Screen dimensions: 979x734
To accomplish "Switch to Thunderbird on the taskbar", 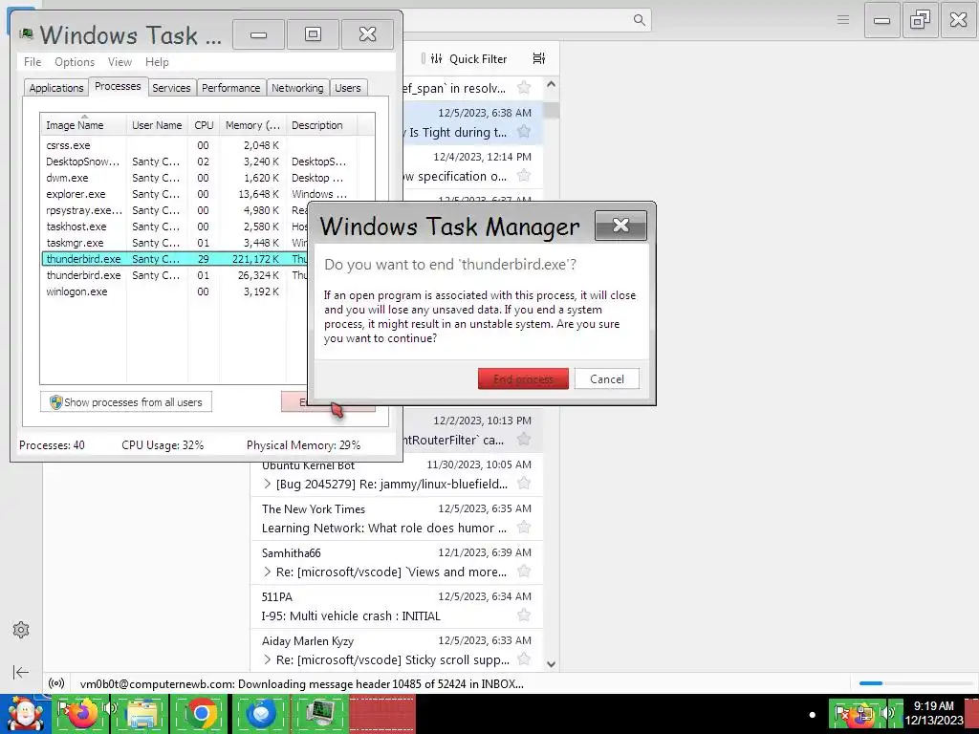I will click(x=261, y=714).
